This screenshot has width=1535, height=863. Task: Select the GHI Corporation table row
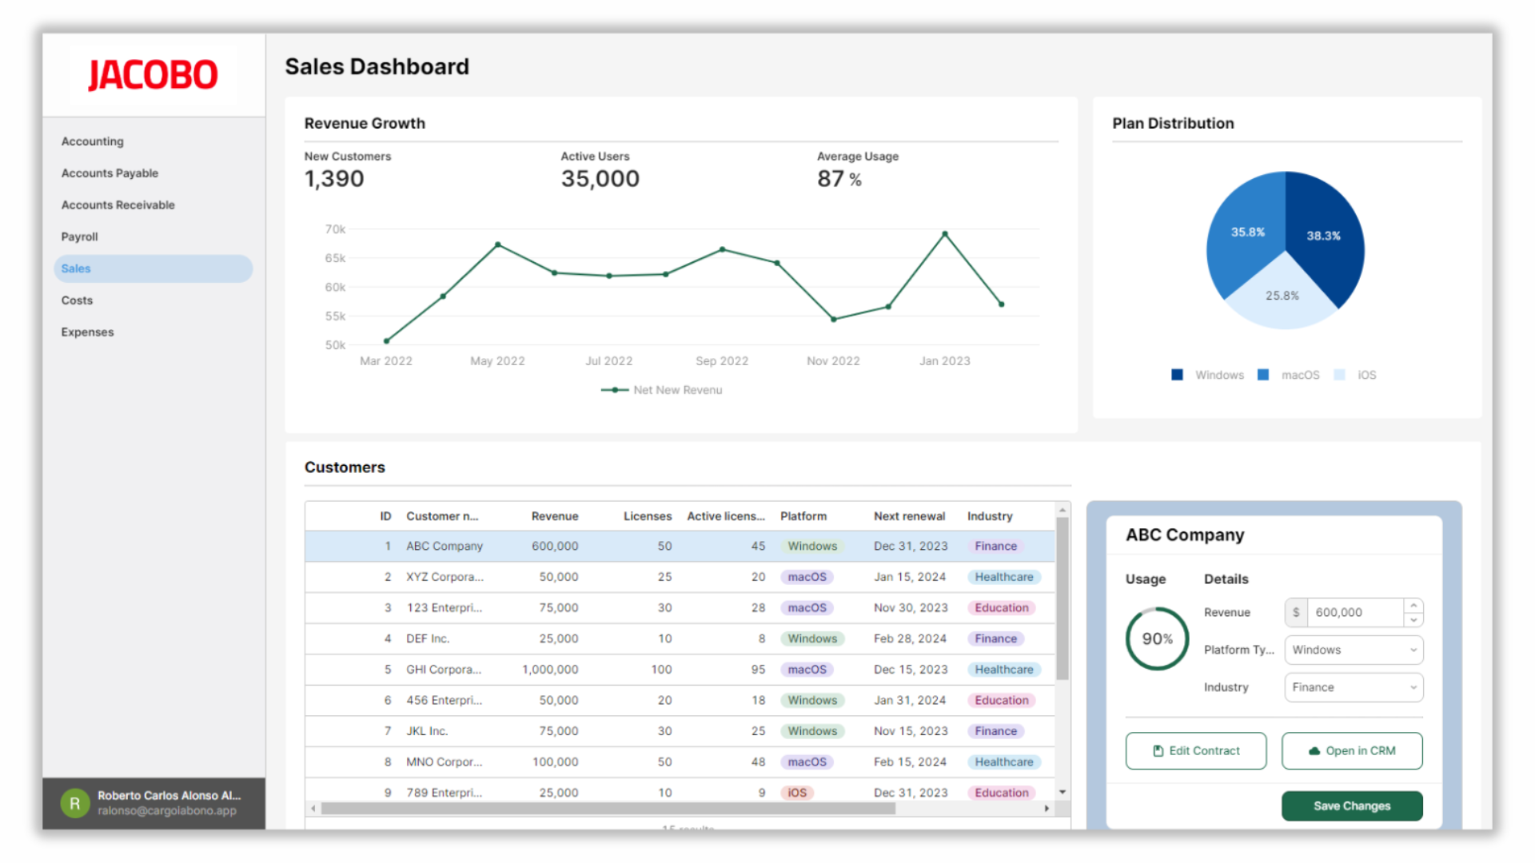click(x=680, y=670)
